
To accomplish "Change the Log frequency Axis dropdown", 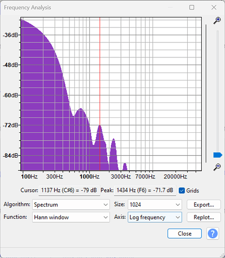I will [155, 217].
